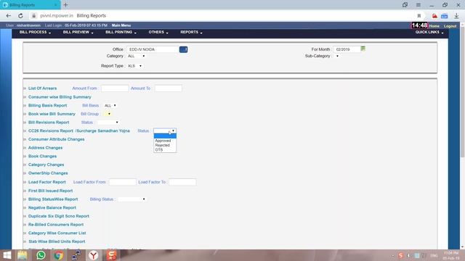The width and height of the screenshot is (465, 261).
Task: Open the OwnerShip Changes report
Action: point(48,173)
